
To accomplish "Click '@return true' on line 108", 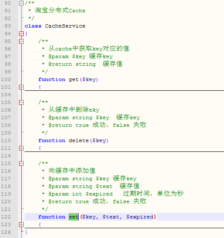I will tap(69, 125).
